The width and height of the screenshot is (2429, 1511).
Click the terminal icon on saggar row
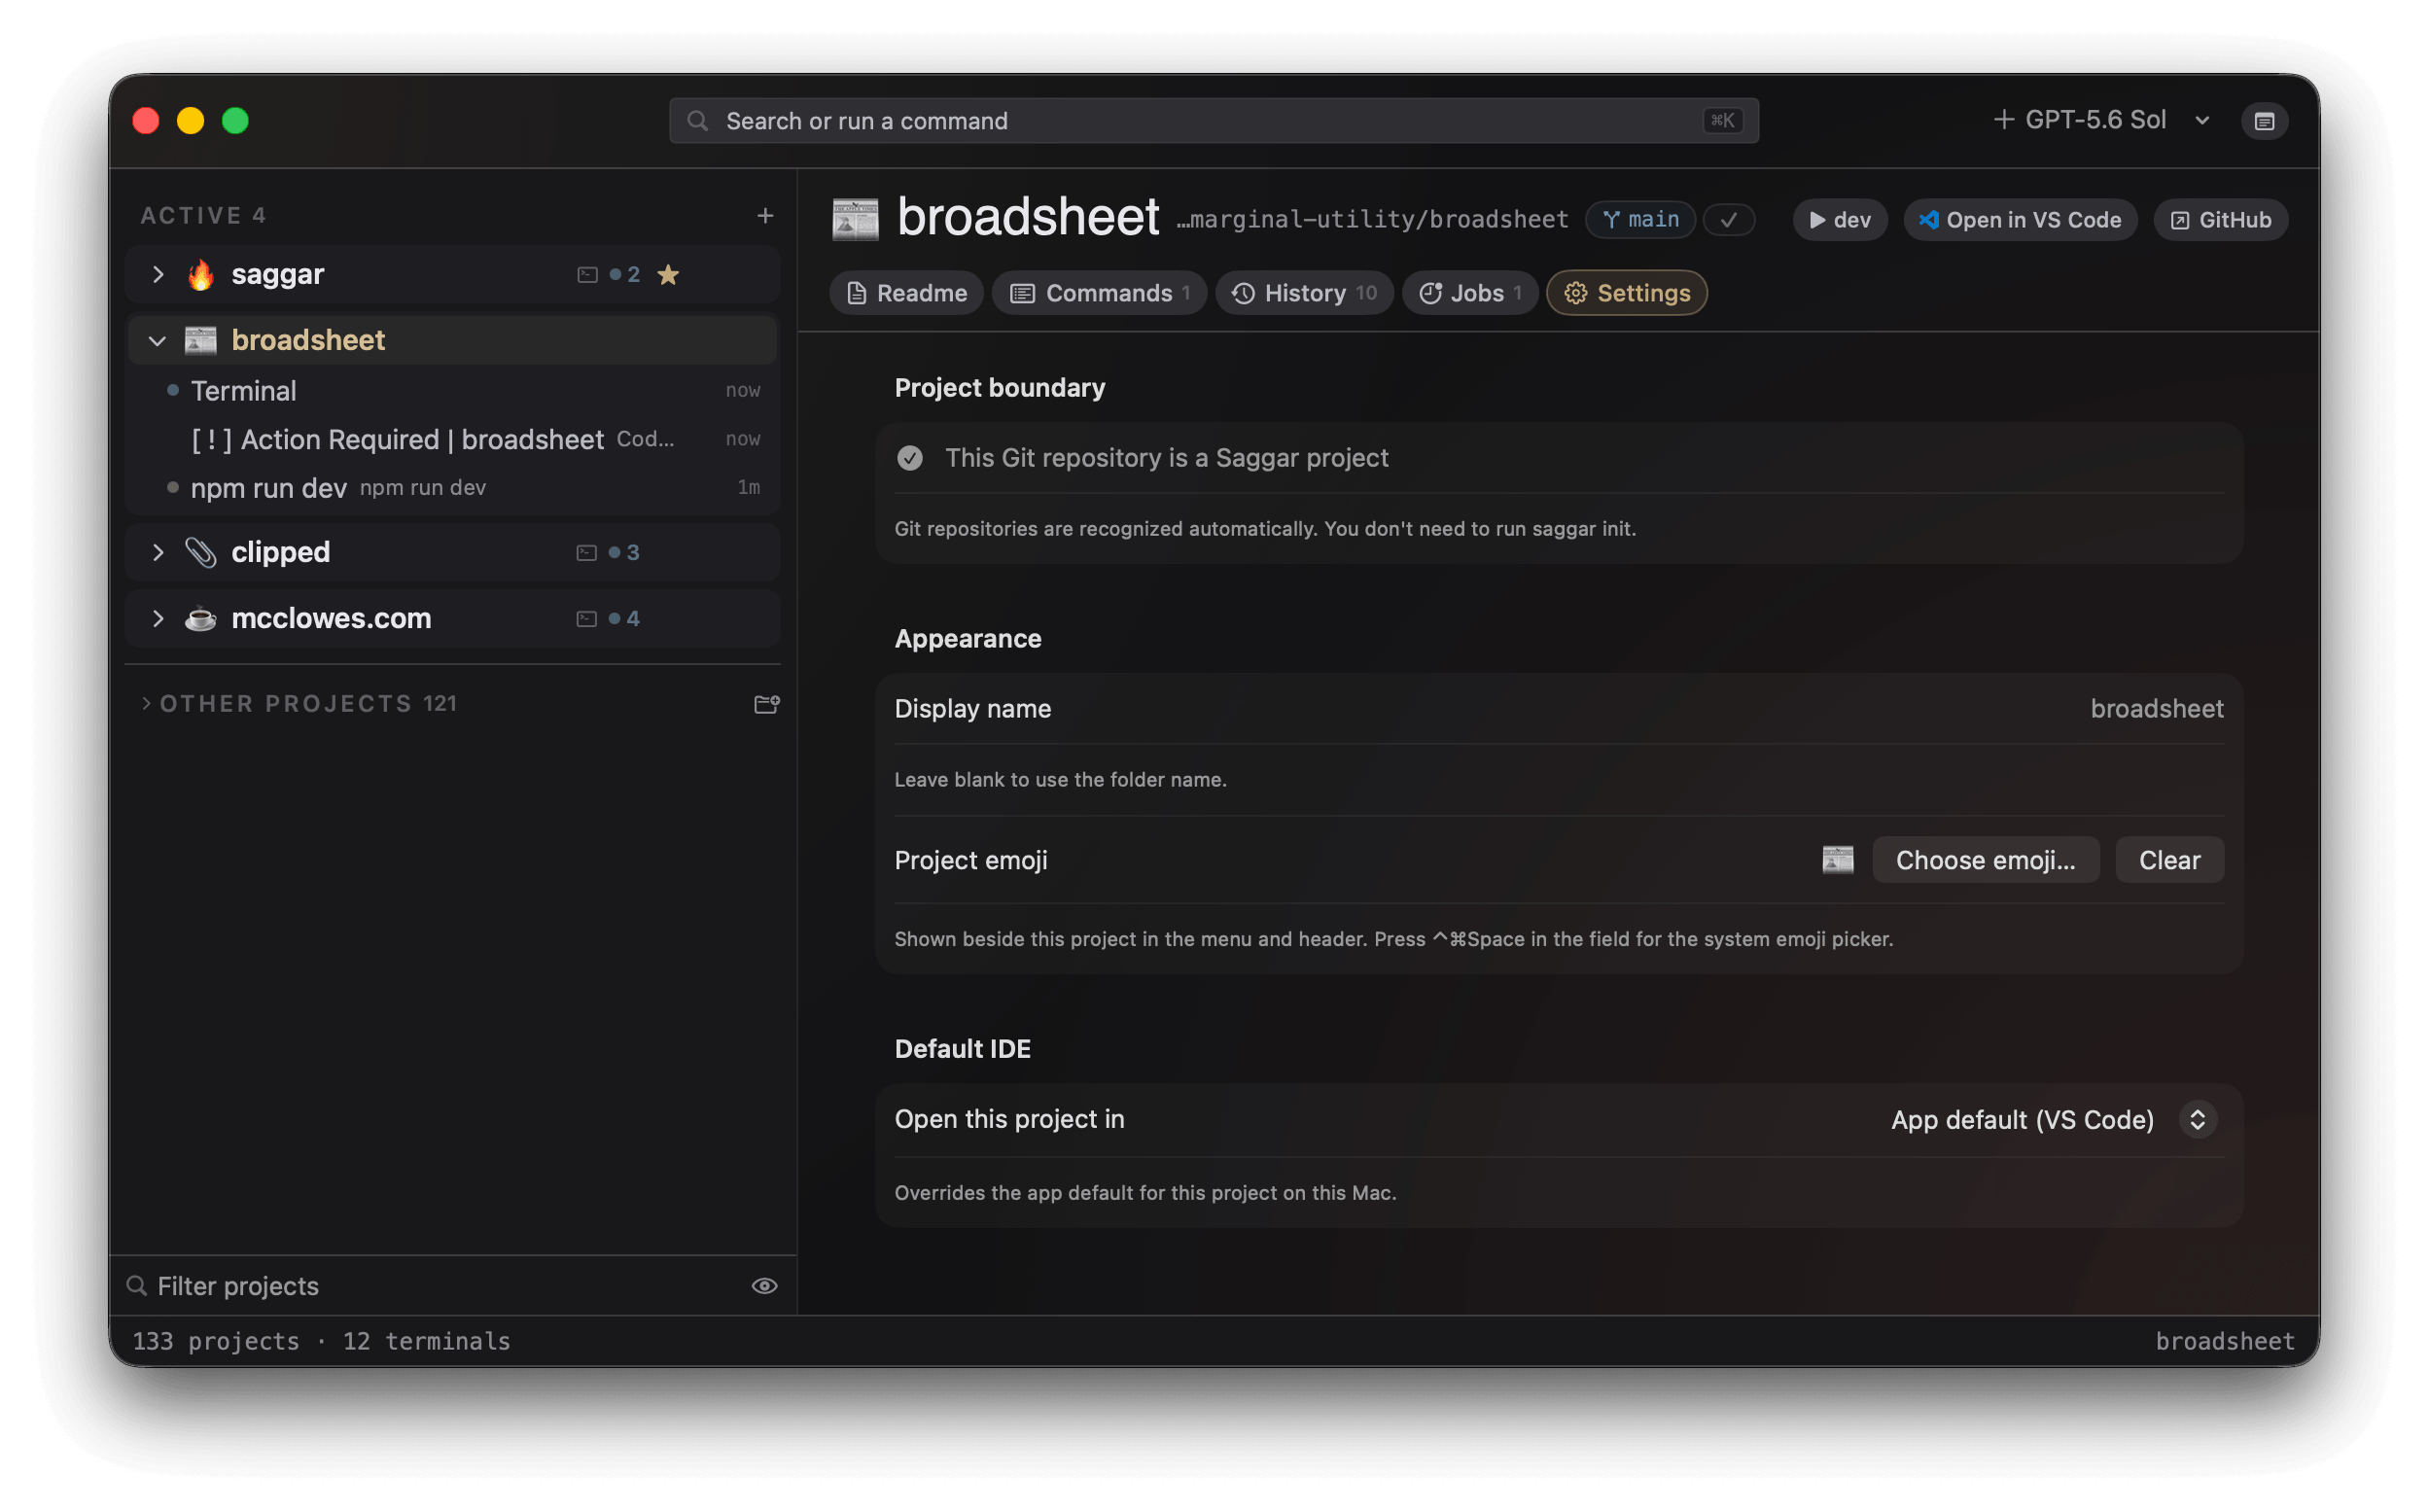[x=589, y=276]
